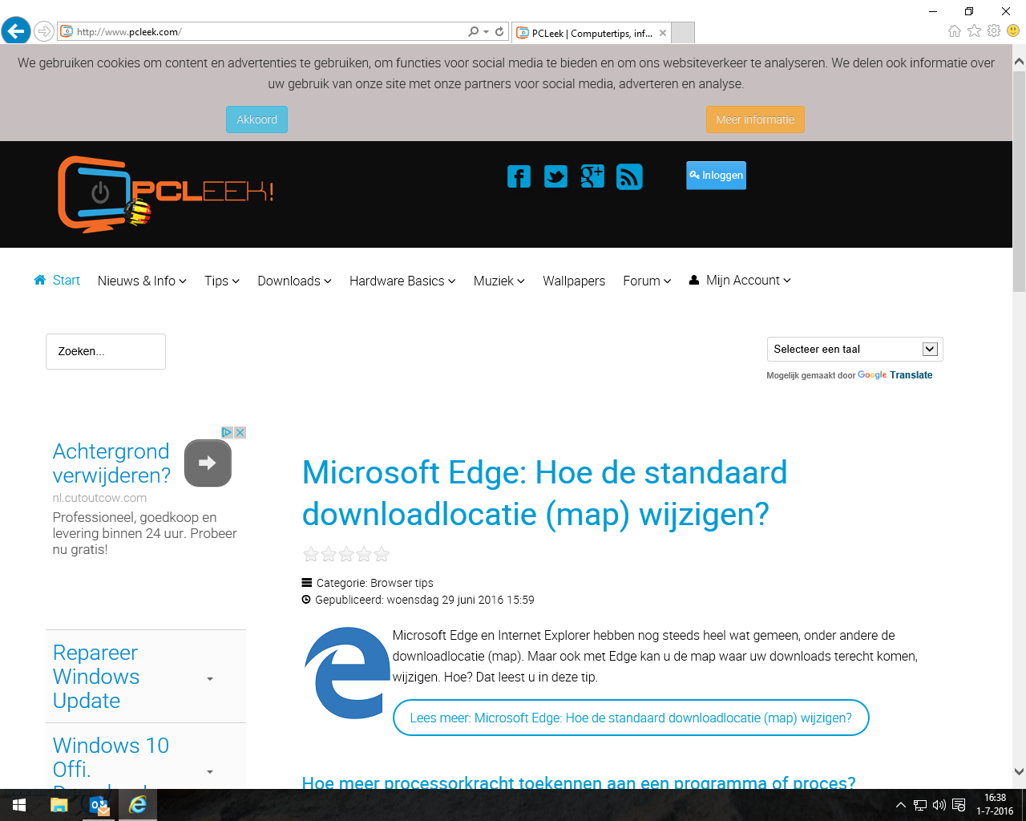Click Categorie: Browser tips text
The image size is (1026, 821).
(374, 583)
